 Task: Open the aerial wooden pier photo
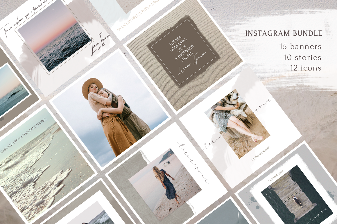point(293,193)
